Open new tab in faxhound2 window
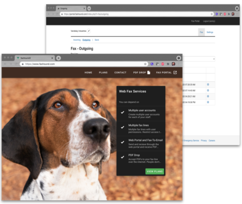Viewport: 242px width, 204px height. [58, 58]
